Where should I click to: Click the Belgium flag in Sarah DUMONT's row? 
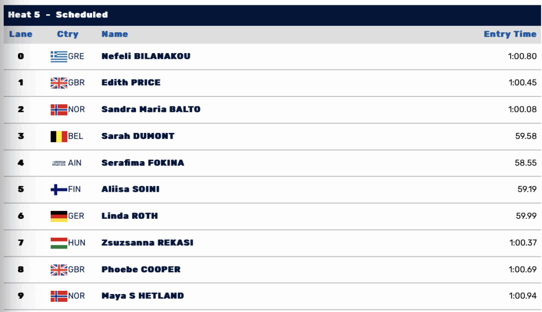59,136
